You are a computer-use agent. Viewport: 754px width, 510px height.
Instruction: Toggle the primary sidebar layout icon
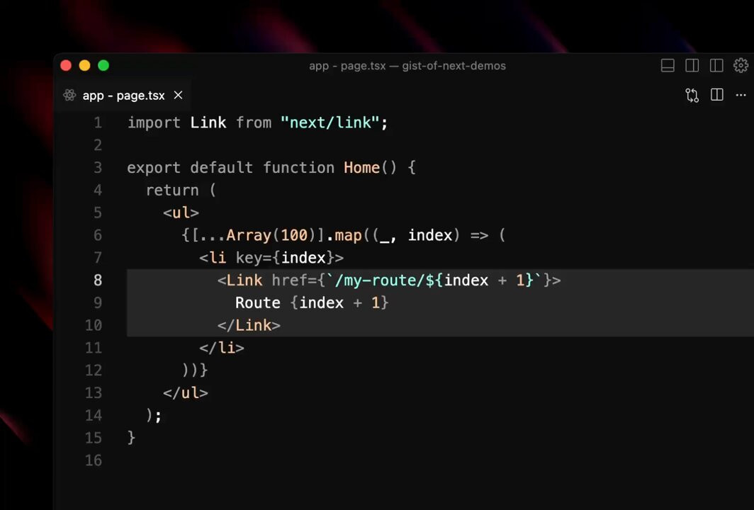(692, 65)
